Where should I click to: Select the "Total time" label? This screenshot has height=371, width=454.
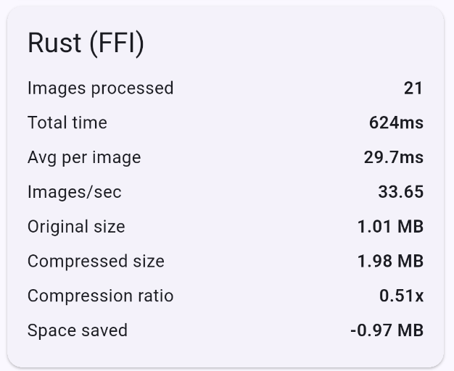click(67, 123)
